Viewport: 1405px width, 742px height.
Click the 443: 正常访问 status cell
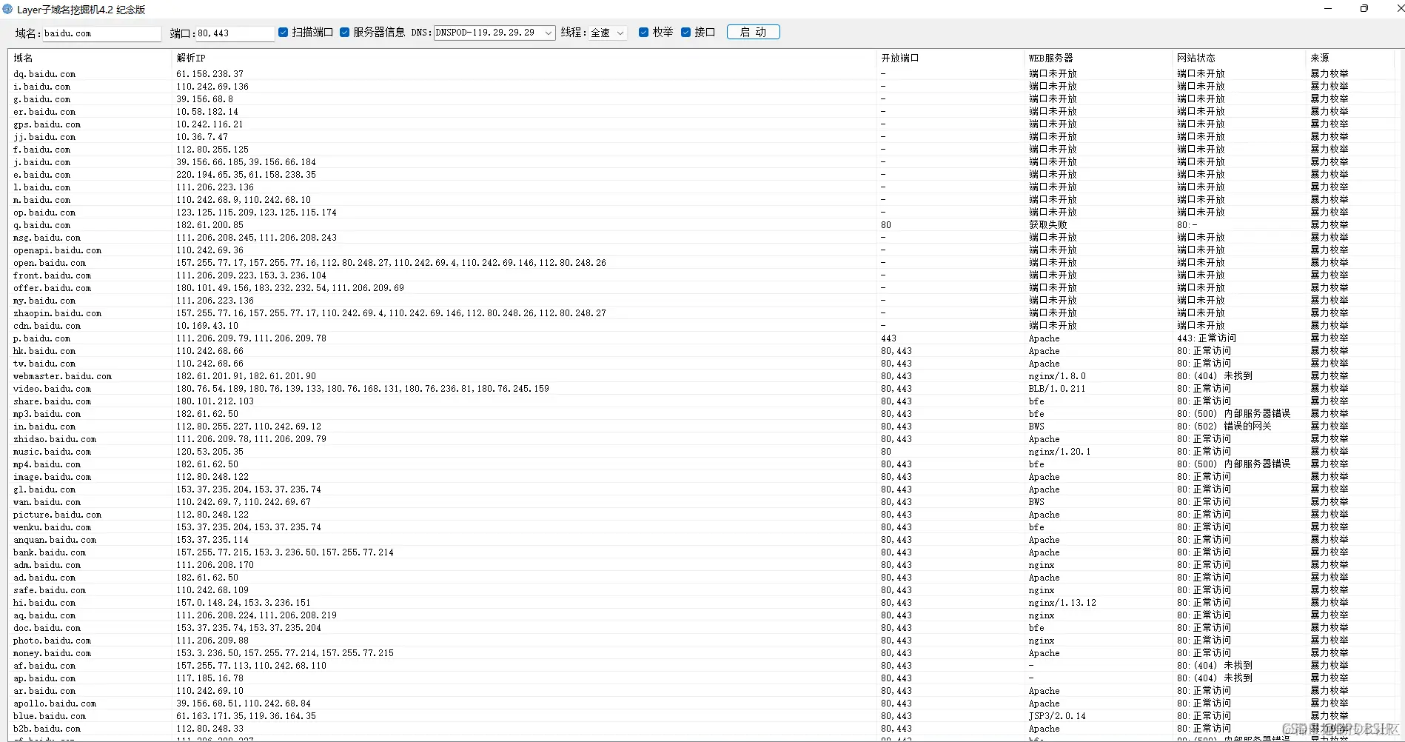click(x=1207, y=338)
